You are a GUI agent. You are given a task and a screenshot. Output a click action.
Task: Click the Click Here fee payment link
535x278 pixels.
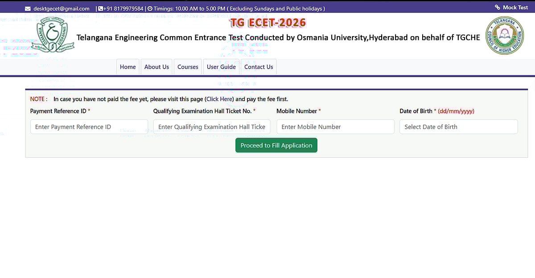219,99
